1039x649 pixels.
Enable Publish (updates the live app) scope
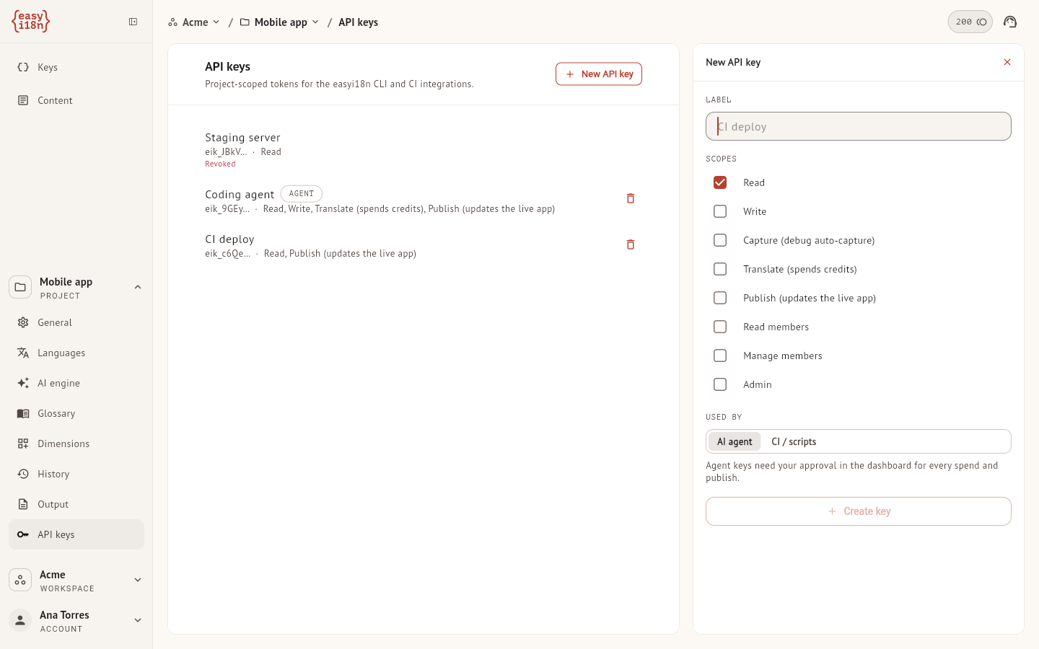tap(720, 298)
